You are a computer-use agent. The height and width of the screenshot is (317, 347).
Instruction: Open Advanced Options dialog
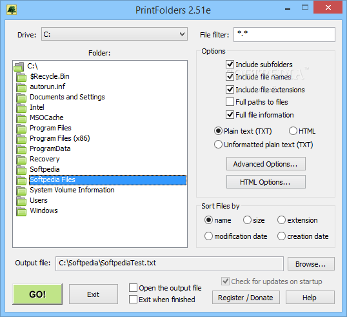(x=266, y=164)
